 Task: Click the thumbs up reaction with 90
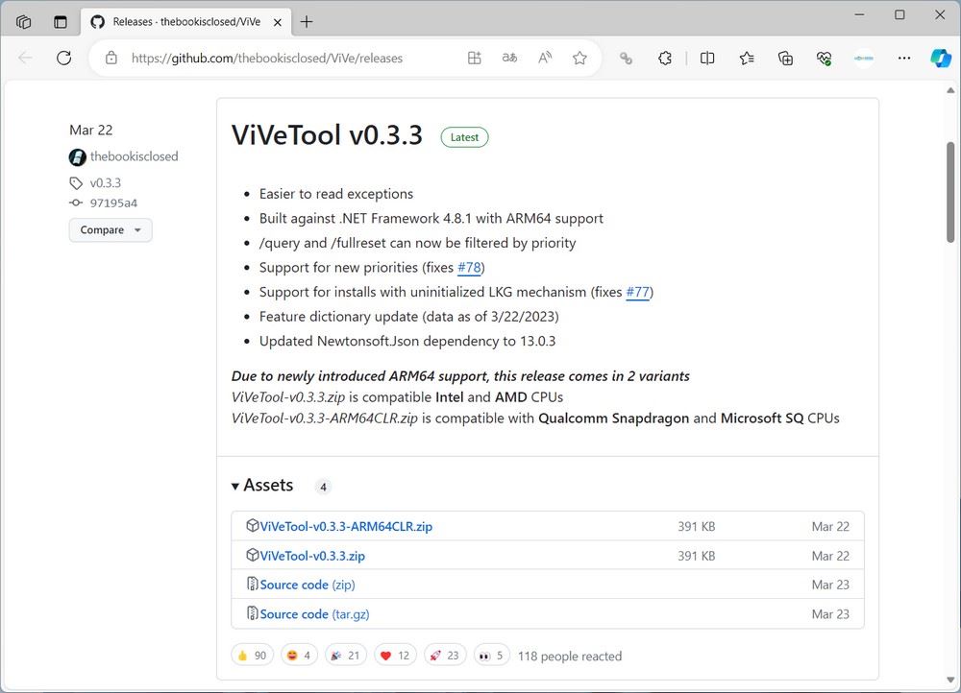coord(252,656)
